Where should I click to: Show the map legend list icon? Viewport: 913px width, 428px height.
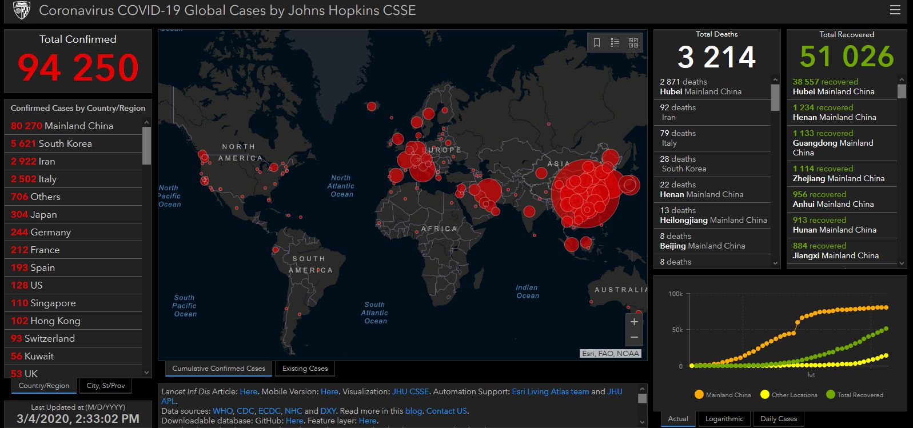[615, 43]
